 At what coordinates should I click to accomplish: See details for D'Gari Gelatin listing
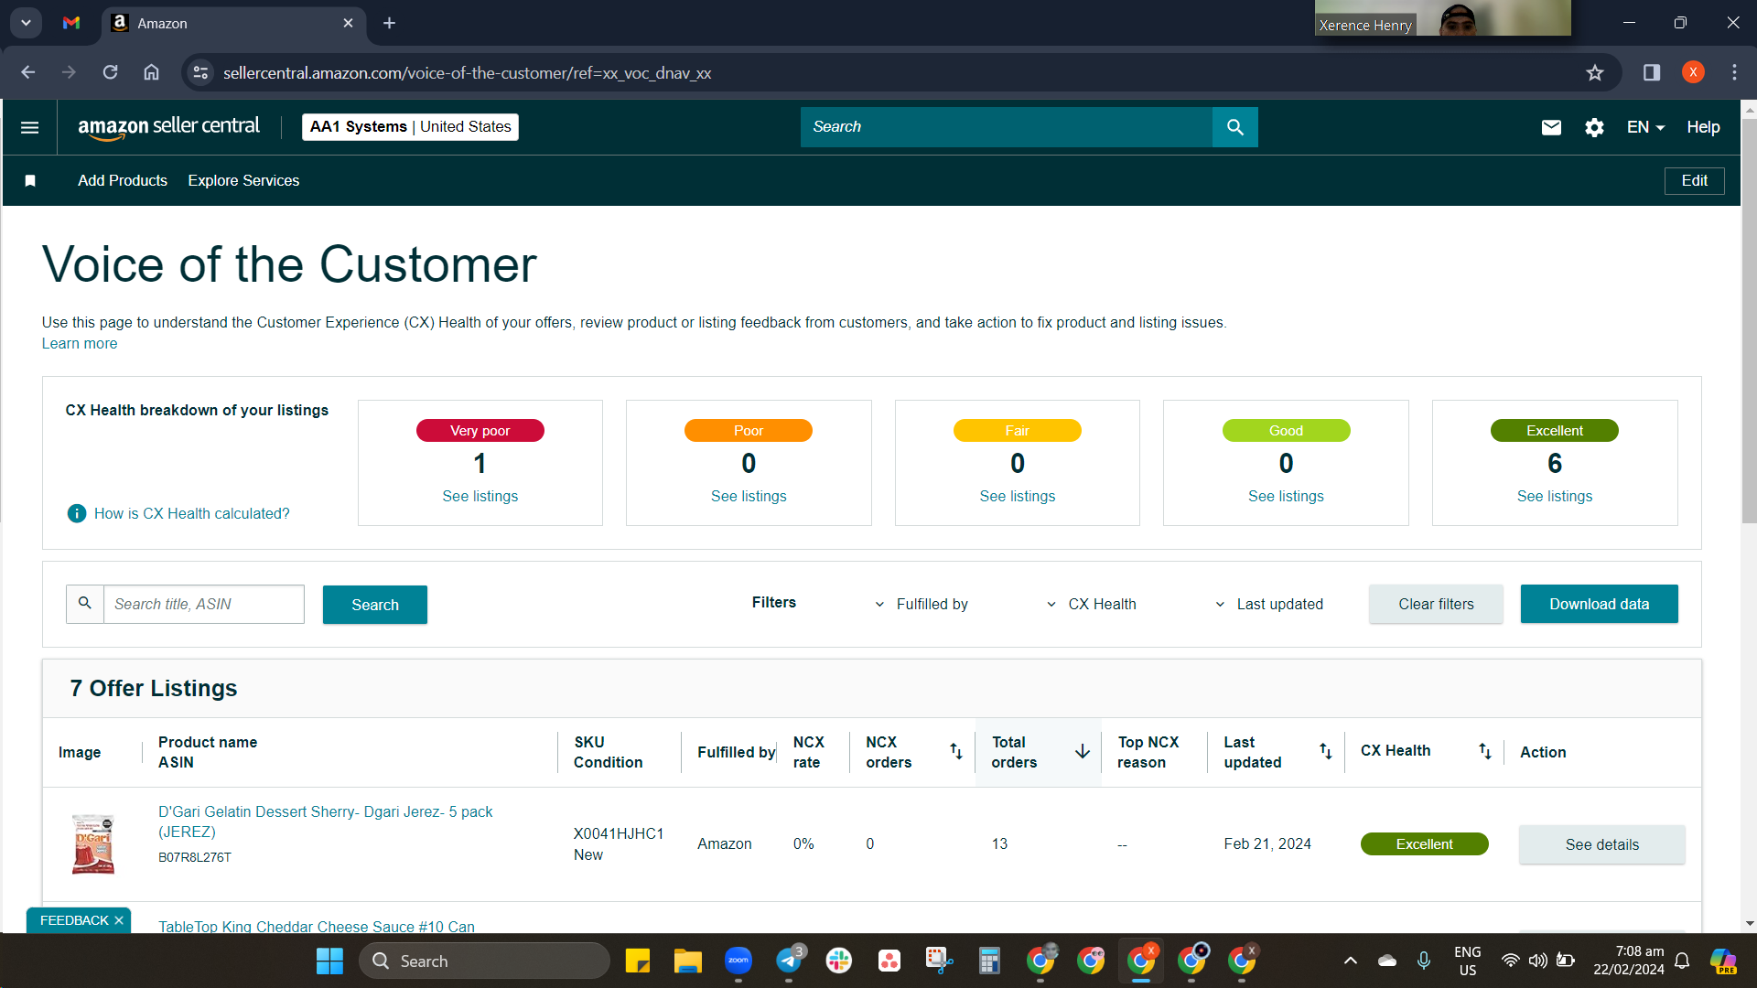(1601, 844)
